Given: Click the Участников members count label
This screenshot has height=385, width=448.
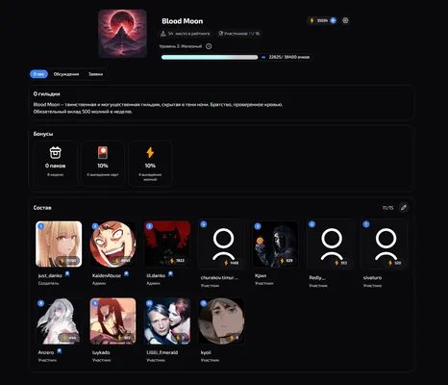Looking at the screenshot, I should tap(239, 34).
